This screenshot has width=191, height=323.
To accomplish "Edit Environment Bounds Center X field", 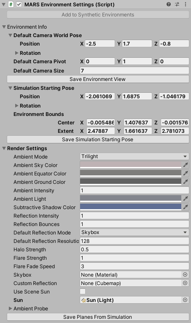I will click(x=100, y=123).
